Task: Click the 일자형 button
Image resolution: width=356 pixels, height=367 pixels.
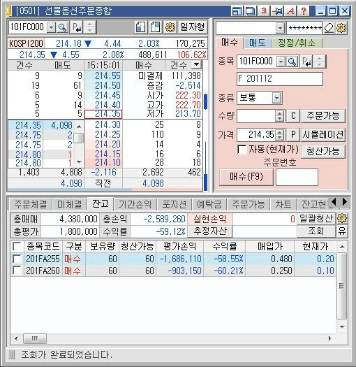Action: [193, 27]
